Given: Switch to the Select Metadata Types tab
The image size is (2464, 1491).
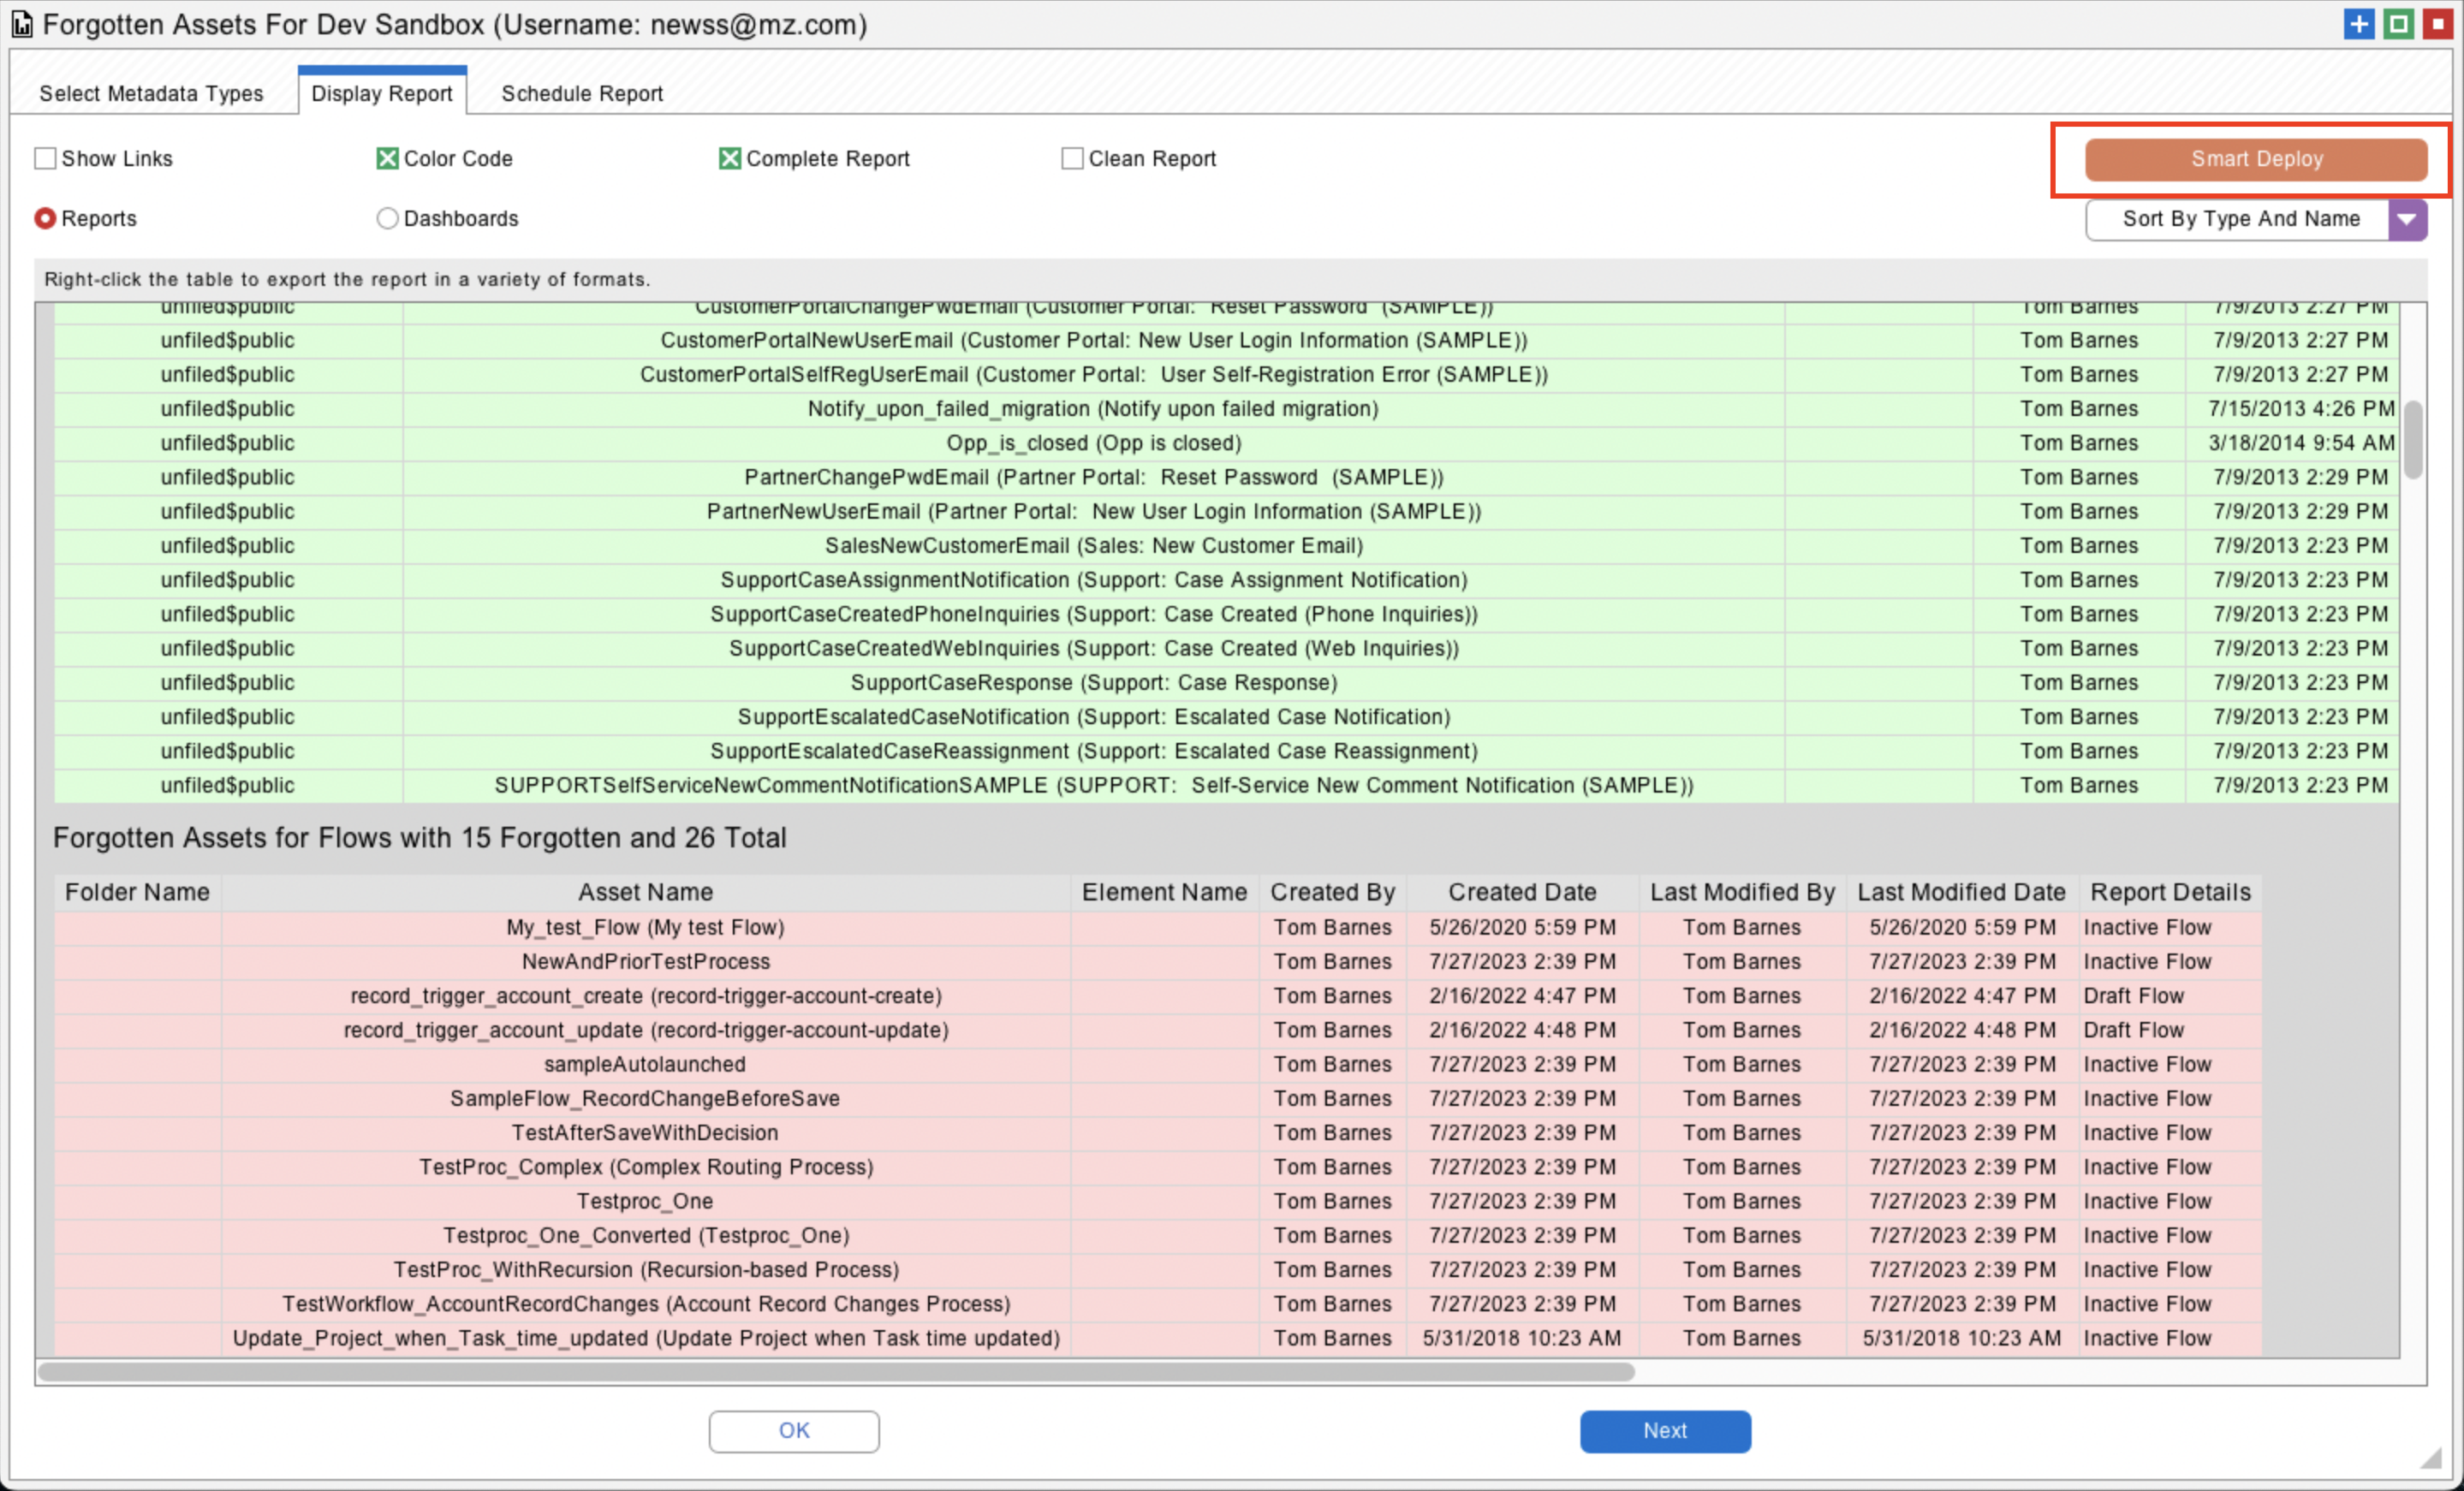Looking at the screenshot, I should [x=151, y=93].
